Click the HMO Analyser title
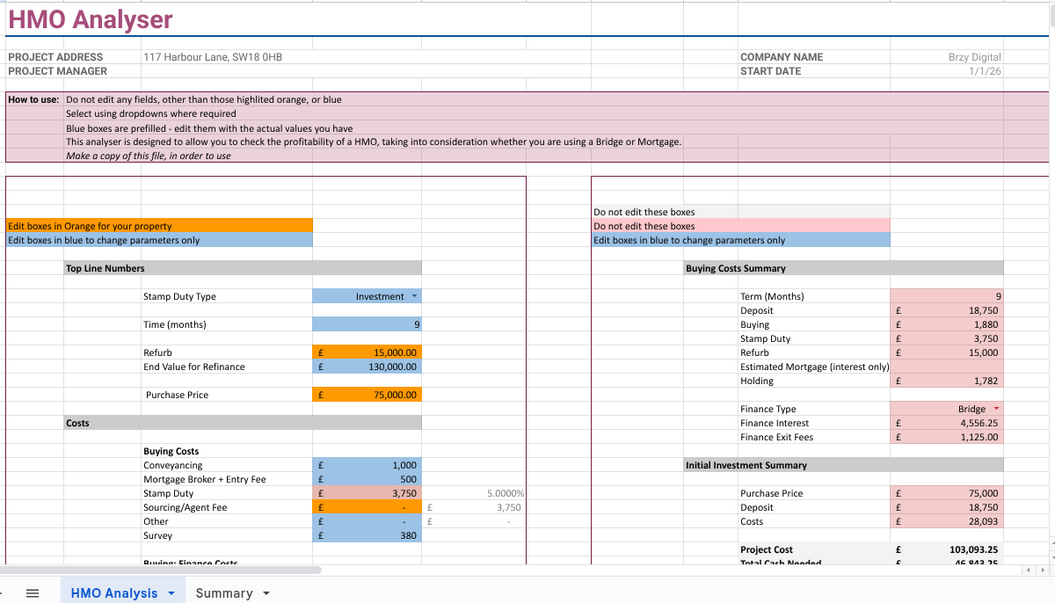The width and height of the screenshot is (1055, 603). click(91, 19)
